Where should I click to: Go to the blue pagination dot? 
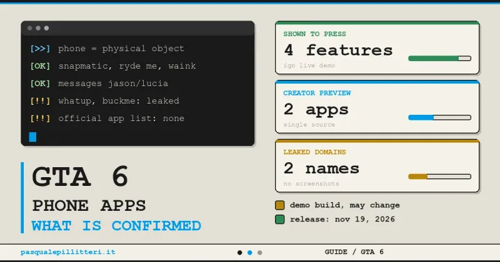click(x=249, y=253)
